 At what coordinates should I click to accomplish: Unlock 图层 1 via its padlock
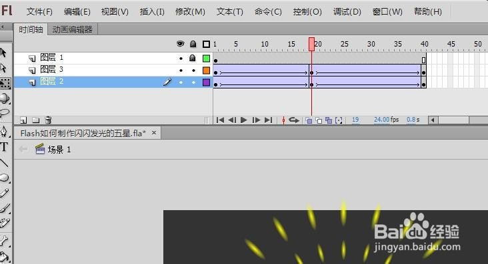[x=193, y=58]
